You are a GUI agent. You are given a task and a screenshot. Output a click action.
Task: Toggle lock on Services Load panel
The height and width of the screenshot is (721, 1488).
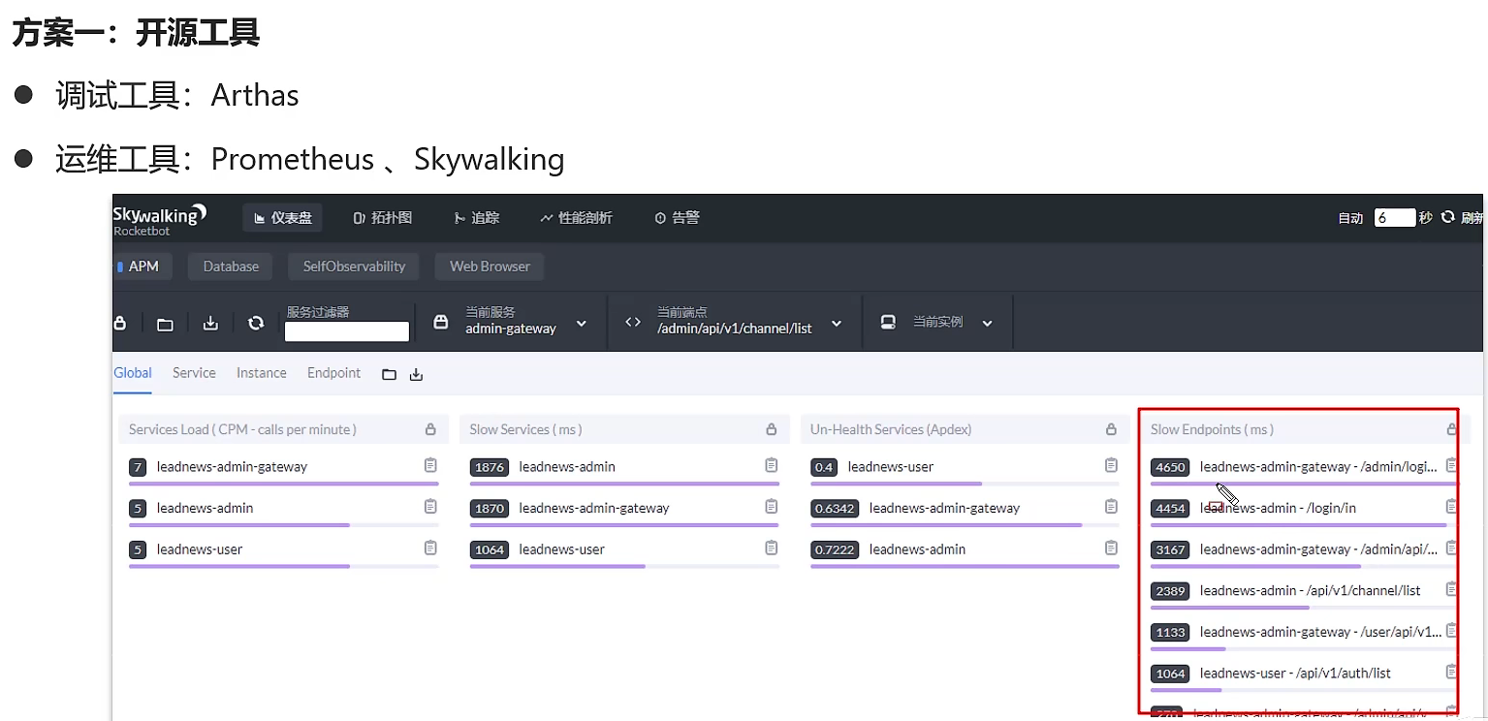point(430,429)
